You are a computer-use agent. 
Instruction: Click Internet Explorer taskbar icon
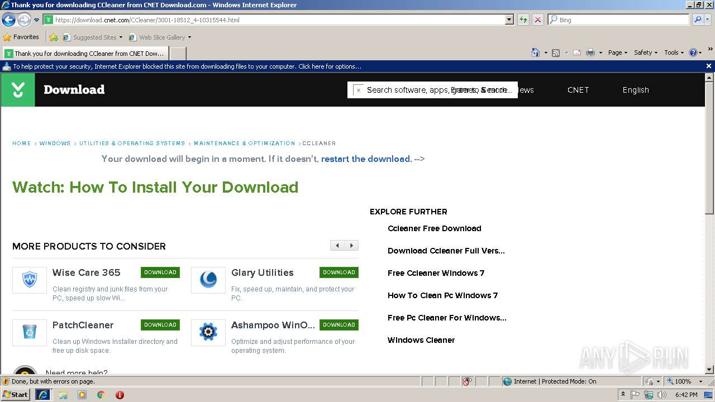[x=43, y=395]
